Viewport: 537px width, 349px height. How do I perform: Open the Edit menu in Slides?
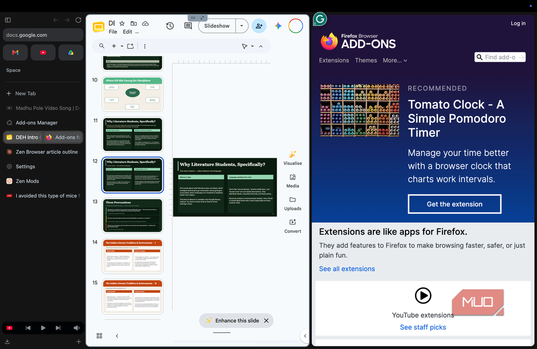click(x=127, y=32)
